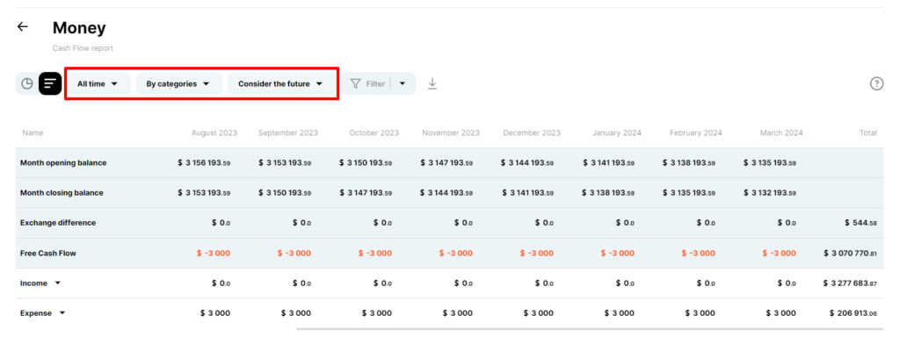Expand the Income row

click(x=57, y=283)
